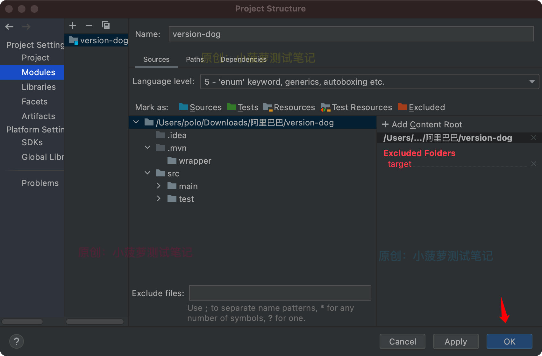The height and width of the screenshot is (356, 542).
Task: Mark folder as Sources
Action: [200, 107]
